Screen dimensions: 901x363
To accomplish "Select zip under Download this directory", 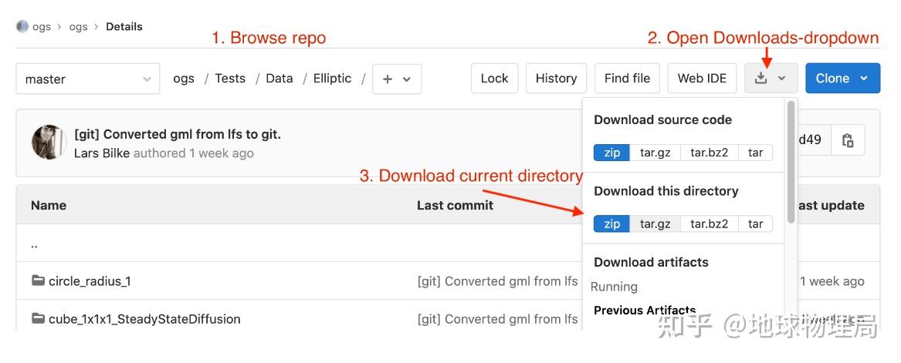I will (x=611, y=224).
